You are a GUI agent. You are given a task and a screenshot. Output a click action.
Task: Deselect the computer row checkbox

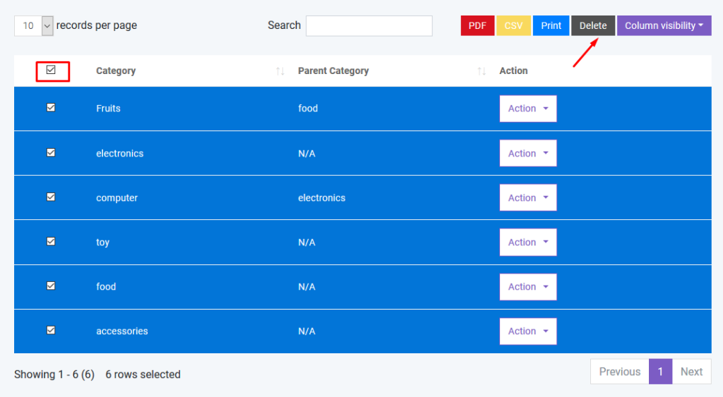pyautogui.click(x=51, y=197)
